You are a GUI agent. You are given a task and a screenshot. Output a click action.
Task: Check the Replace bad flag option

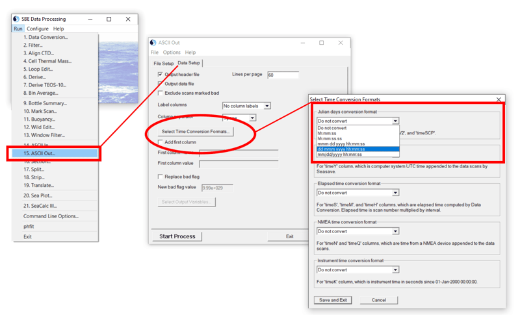coord(161,177)
